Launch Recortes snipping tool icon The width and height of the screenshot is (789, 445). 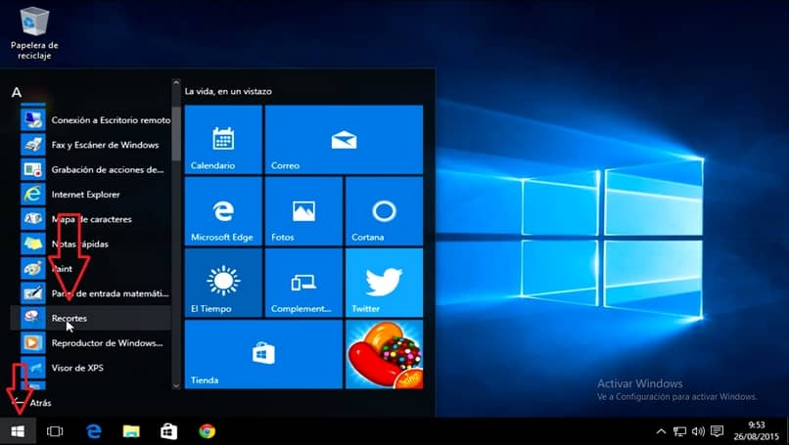pos(33,318)
